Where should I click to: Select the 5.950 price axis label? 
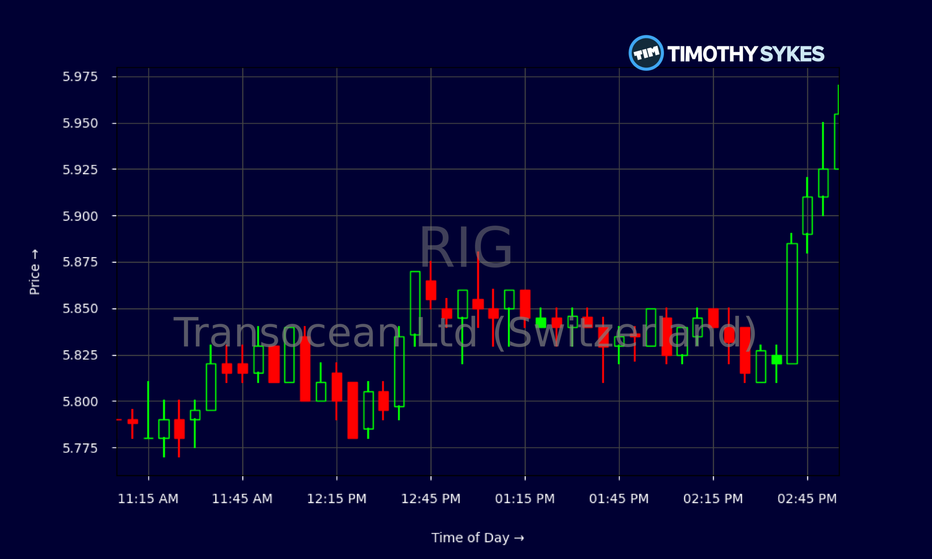point(80,123)
